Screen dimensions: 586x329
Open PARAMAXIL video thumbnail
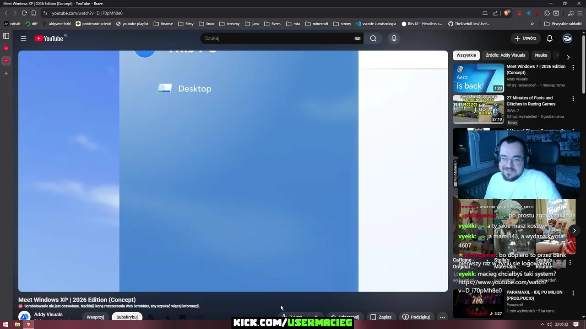pyautogui.click(x=478, y=304)
